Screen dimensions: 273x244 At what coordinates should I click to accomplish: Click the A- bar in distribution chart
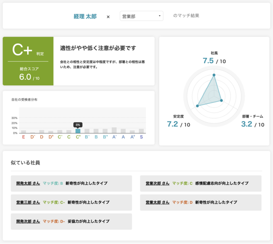114,130
